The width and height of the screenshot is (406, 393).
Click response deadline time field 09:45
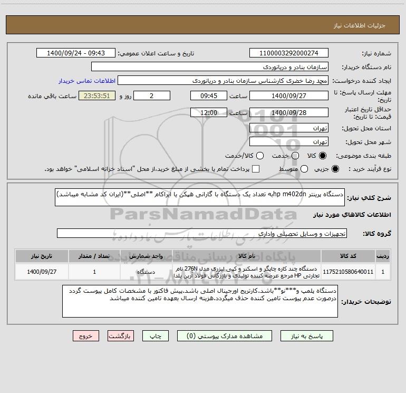point(209,95)
